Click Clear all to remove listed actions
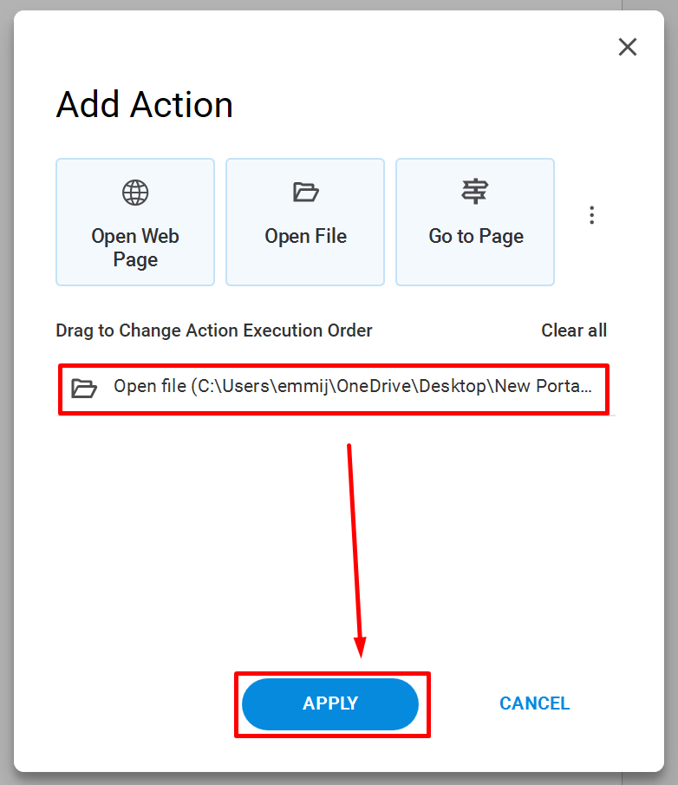This screenshot has height=785, width=678. (x=574, y=330)
